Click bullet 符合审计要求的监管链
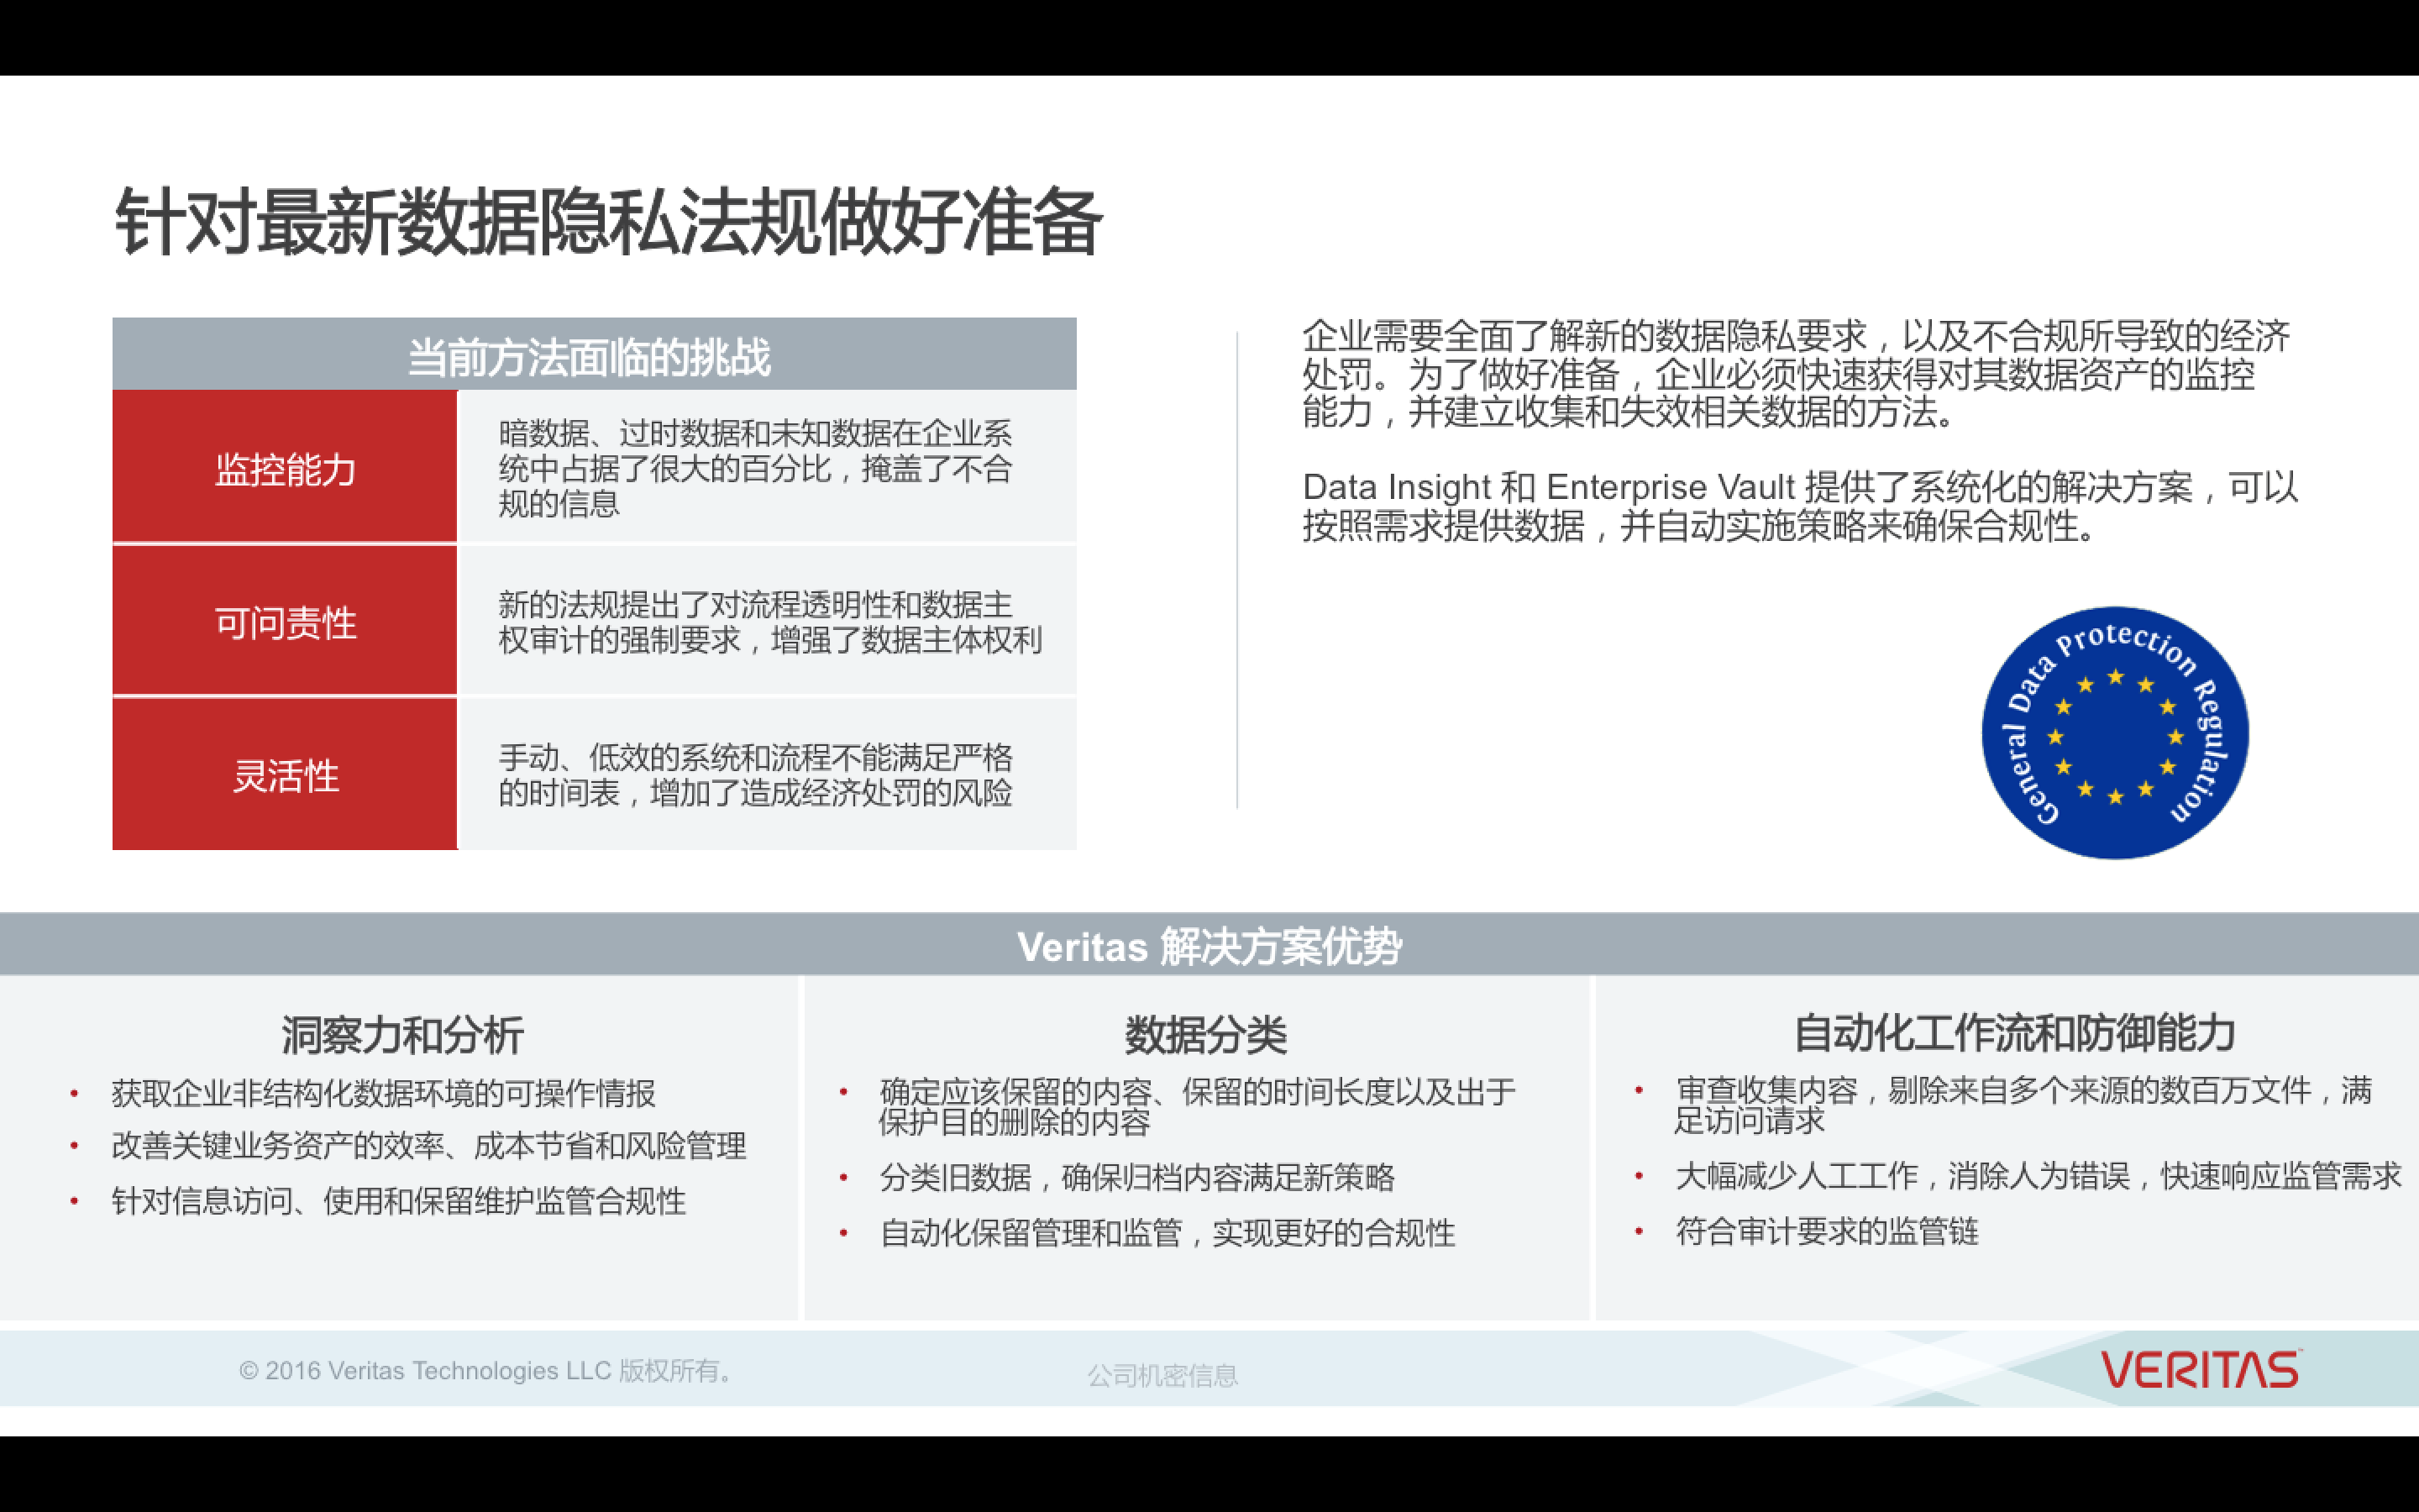Image resolution: width=2419 pixels, height=1512 pixels. click(x=1826, y=1231)
